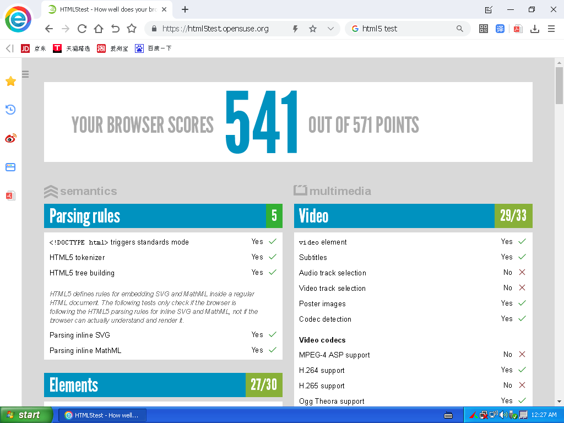This screenshot has height=423, width=564.
Task: Open Favorites via the star in the sidebar
Action: [10, 81]
